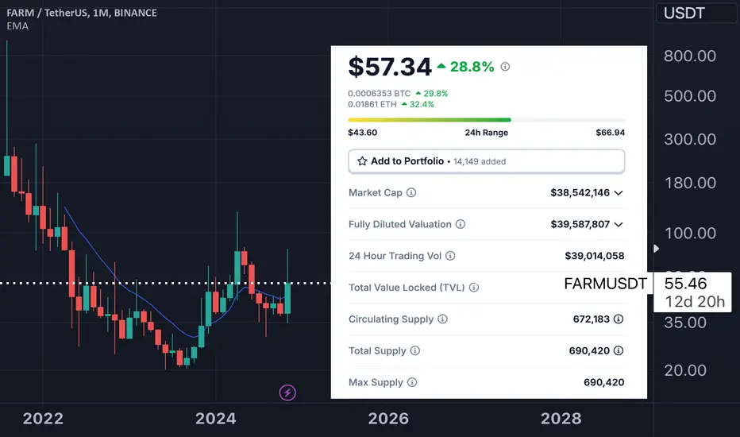This screenshot has width=740, height=437.
Task: Expand the Fully Diluted Valuation chevron
Action: (619, 225)
